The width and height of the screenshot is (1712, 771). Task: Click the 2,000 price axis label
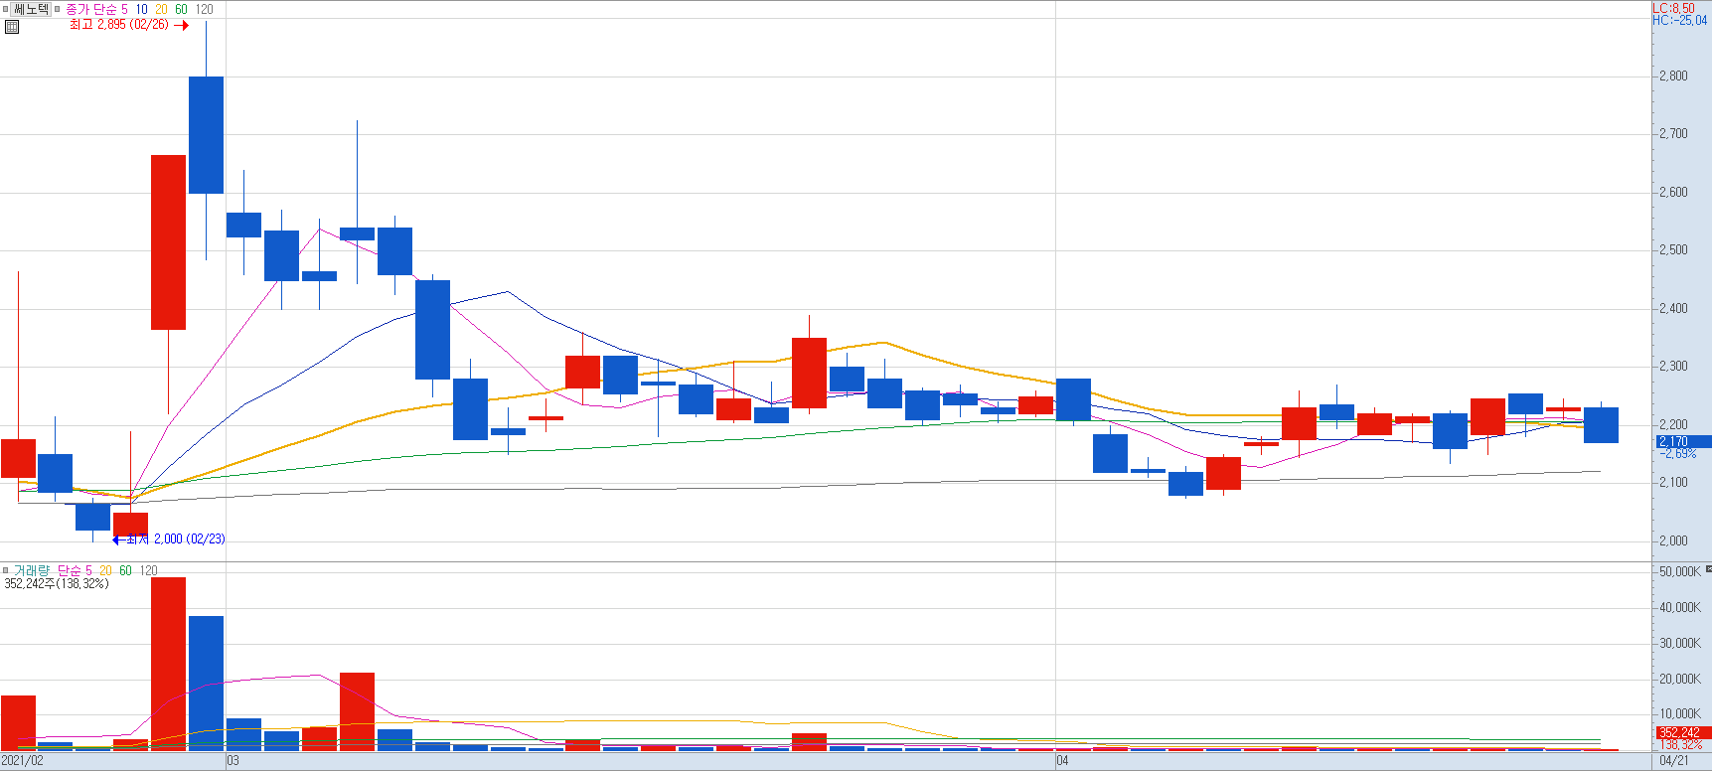(x=1673, y=540)
